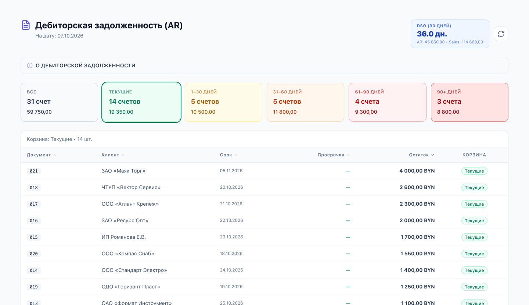Toggle Остаток sort direction chevron

pos(433,155)
